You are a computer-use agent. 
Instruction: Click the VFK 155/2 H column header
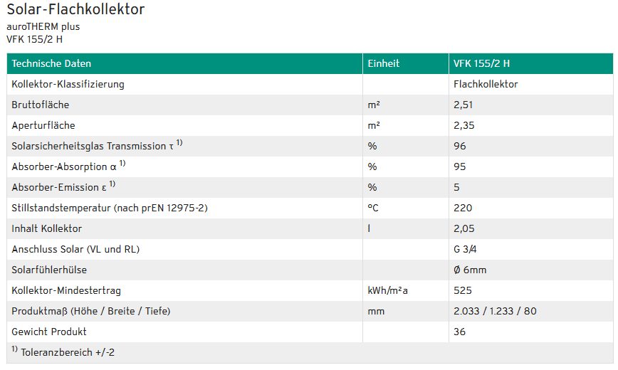click(481, 63)
